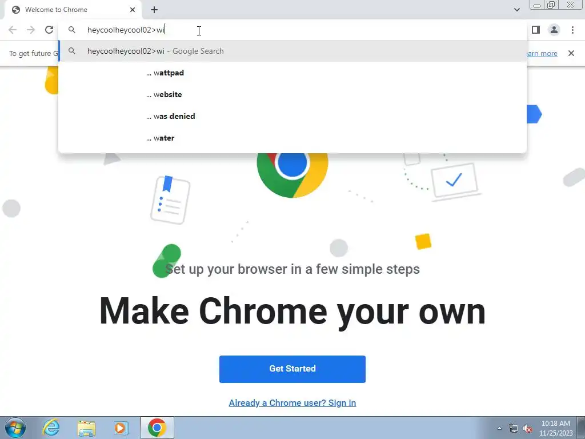Open Already a Chrome user? Sign in

[x=292, y=403]
